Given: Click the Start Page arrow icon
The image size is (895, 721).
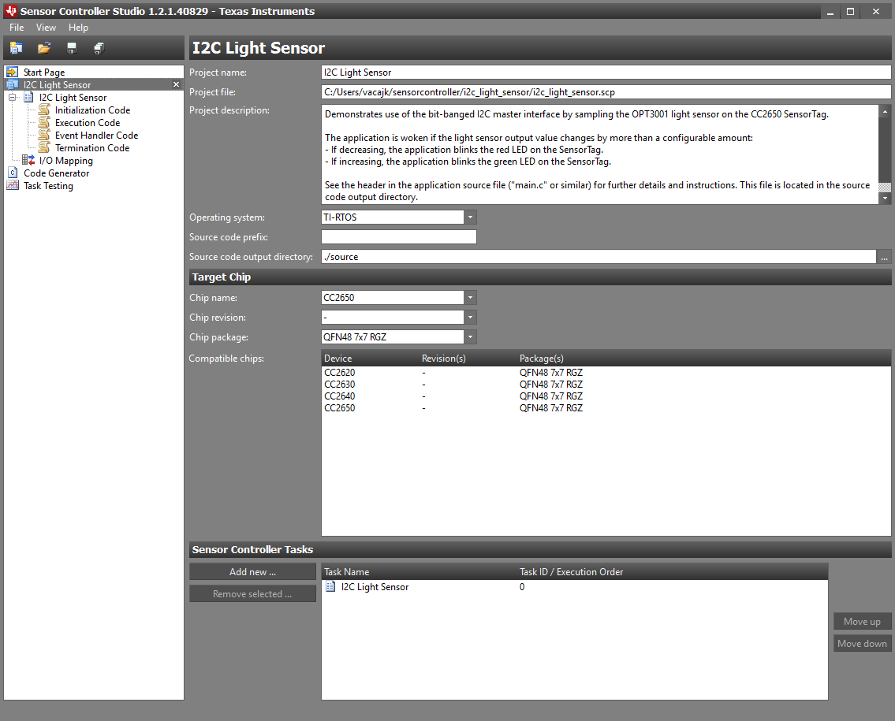Looking at the screenshot, I should (12, 72).
